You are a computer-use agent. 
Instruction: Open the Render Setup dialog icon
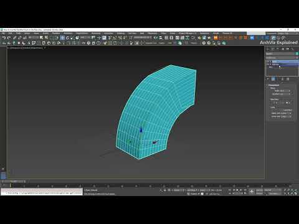point(204,38)
